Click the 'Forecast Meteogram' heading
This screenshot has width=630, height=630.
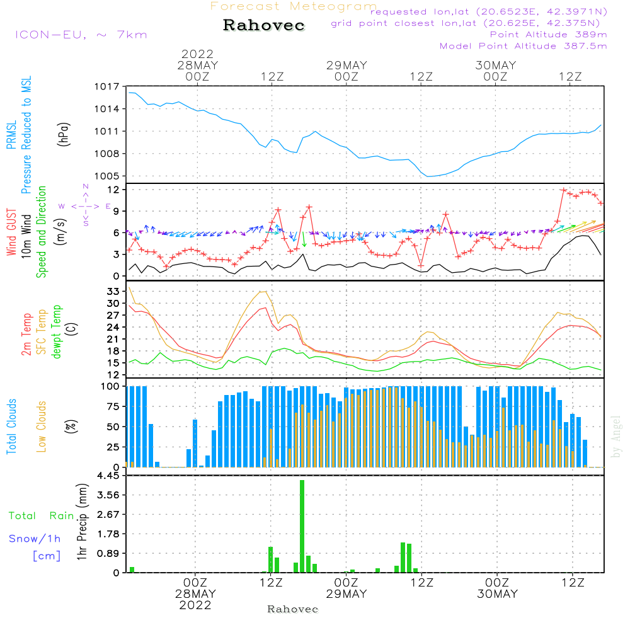pos(294,6)
